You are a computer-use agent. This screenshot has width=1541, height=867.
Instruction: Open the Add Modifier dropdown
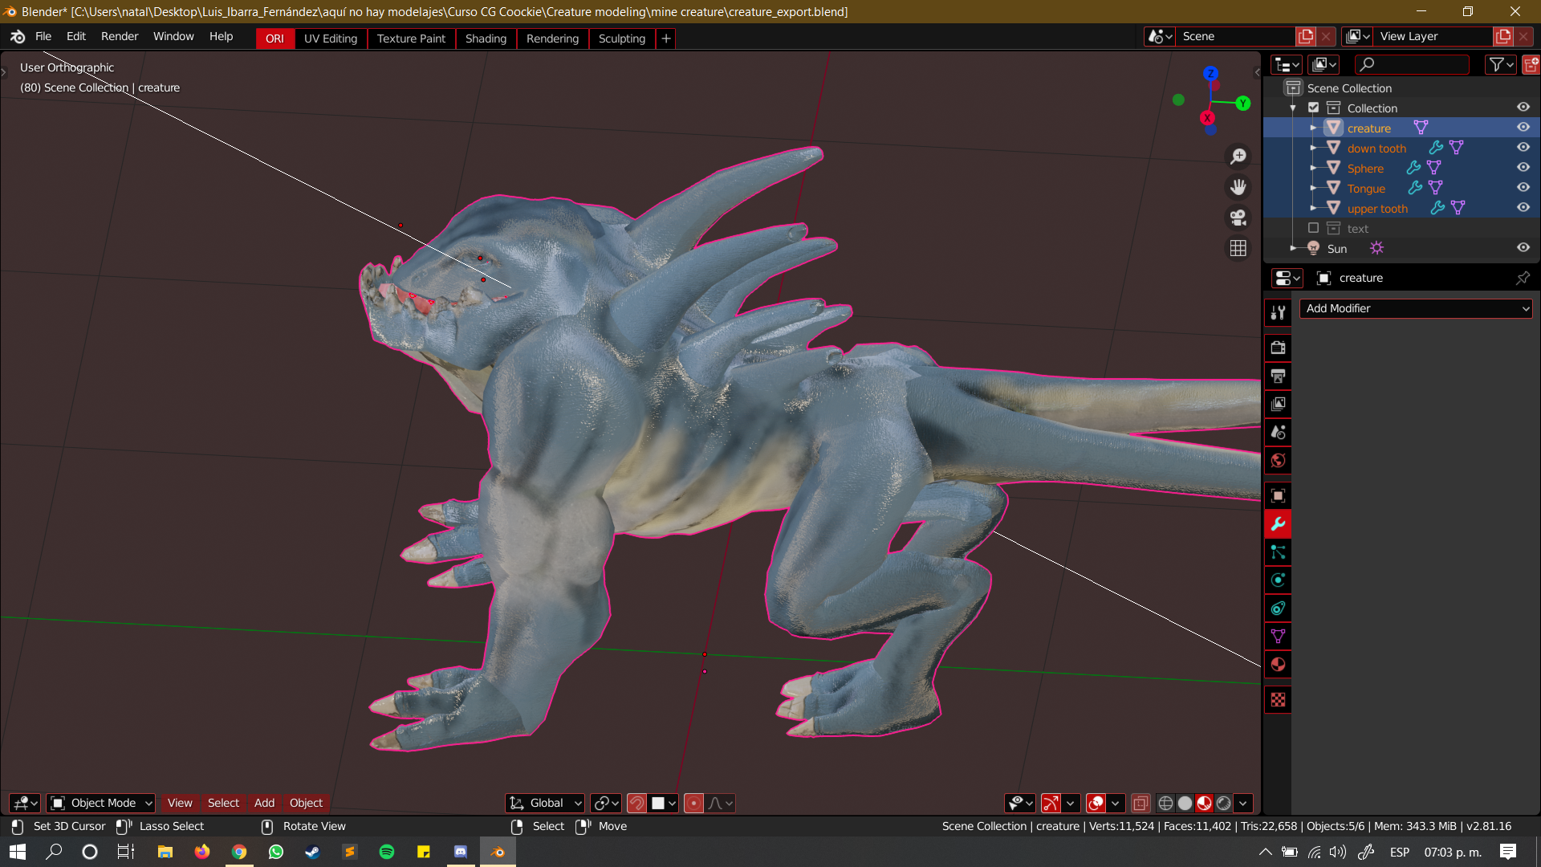[x=1416, y=308]
